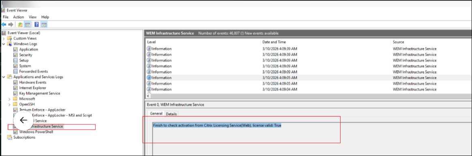Open the Windows PowerShell log
This screenshot has height=156, width=472.
click(x=36, y=132)
